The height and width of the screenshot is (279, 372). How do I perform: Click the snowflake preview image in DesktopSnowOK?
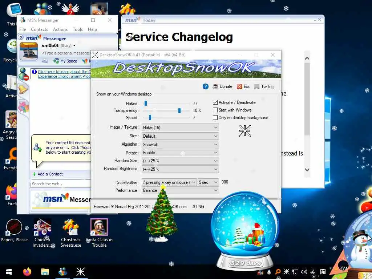click(244, 131)
